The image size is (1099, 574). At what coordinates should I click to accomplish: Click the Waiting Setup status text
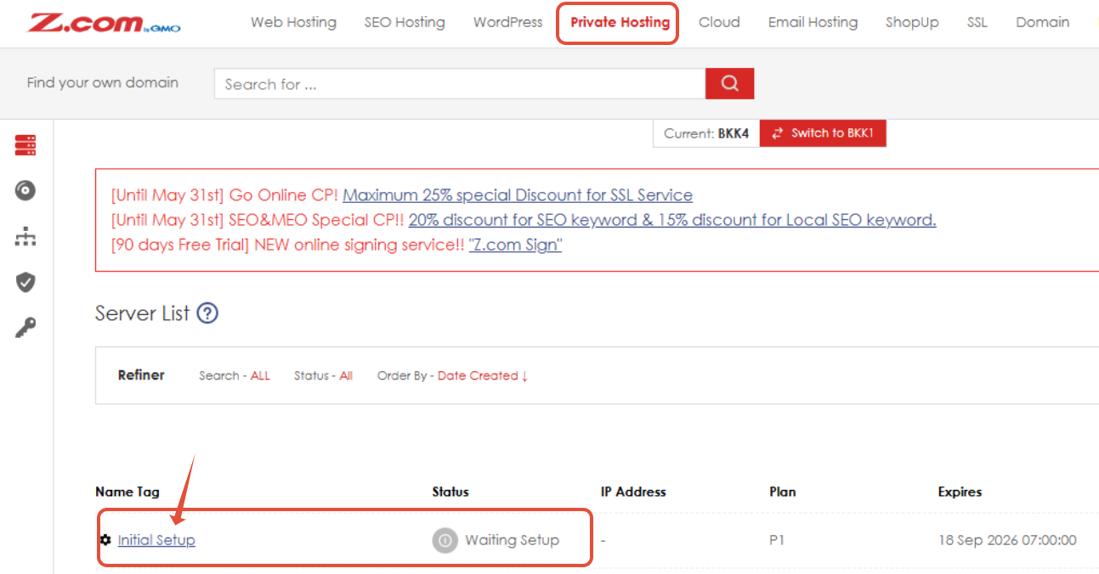pos(512,540)
